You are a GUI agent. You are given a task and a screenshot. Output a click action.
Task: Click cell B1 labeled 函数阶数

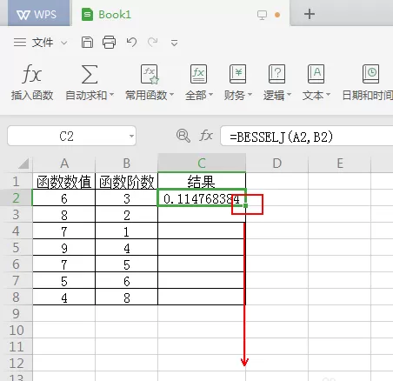pyautogui.click(x=127, y=181)
